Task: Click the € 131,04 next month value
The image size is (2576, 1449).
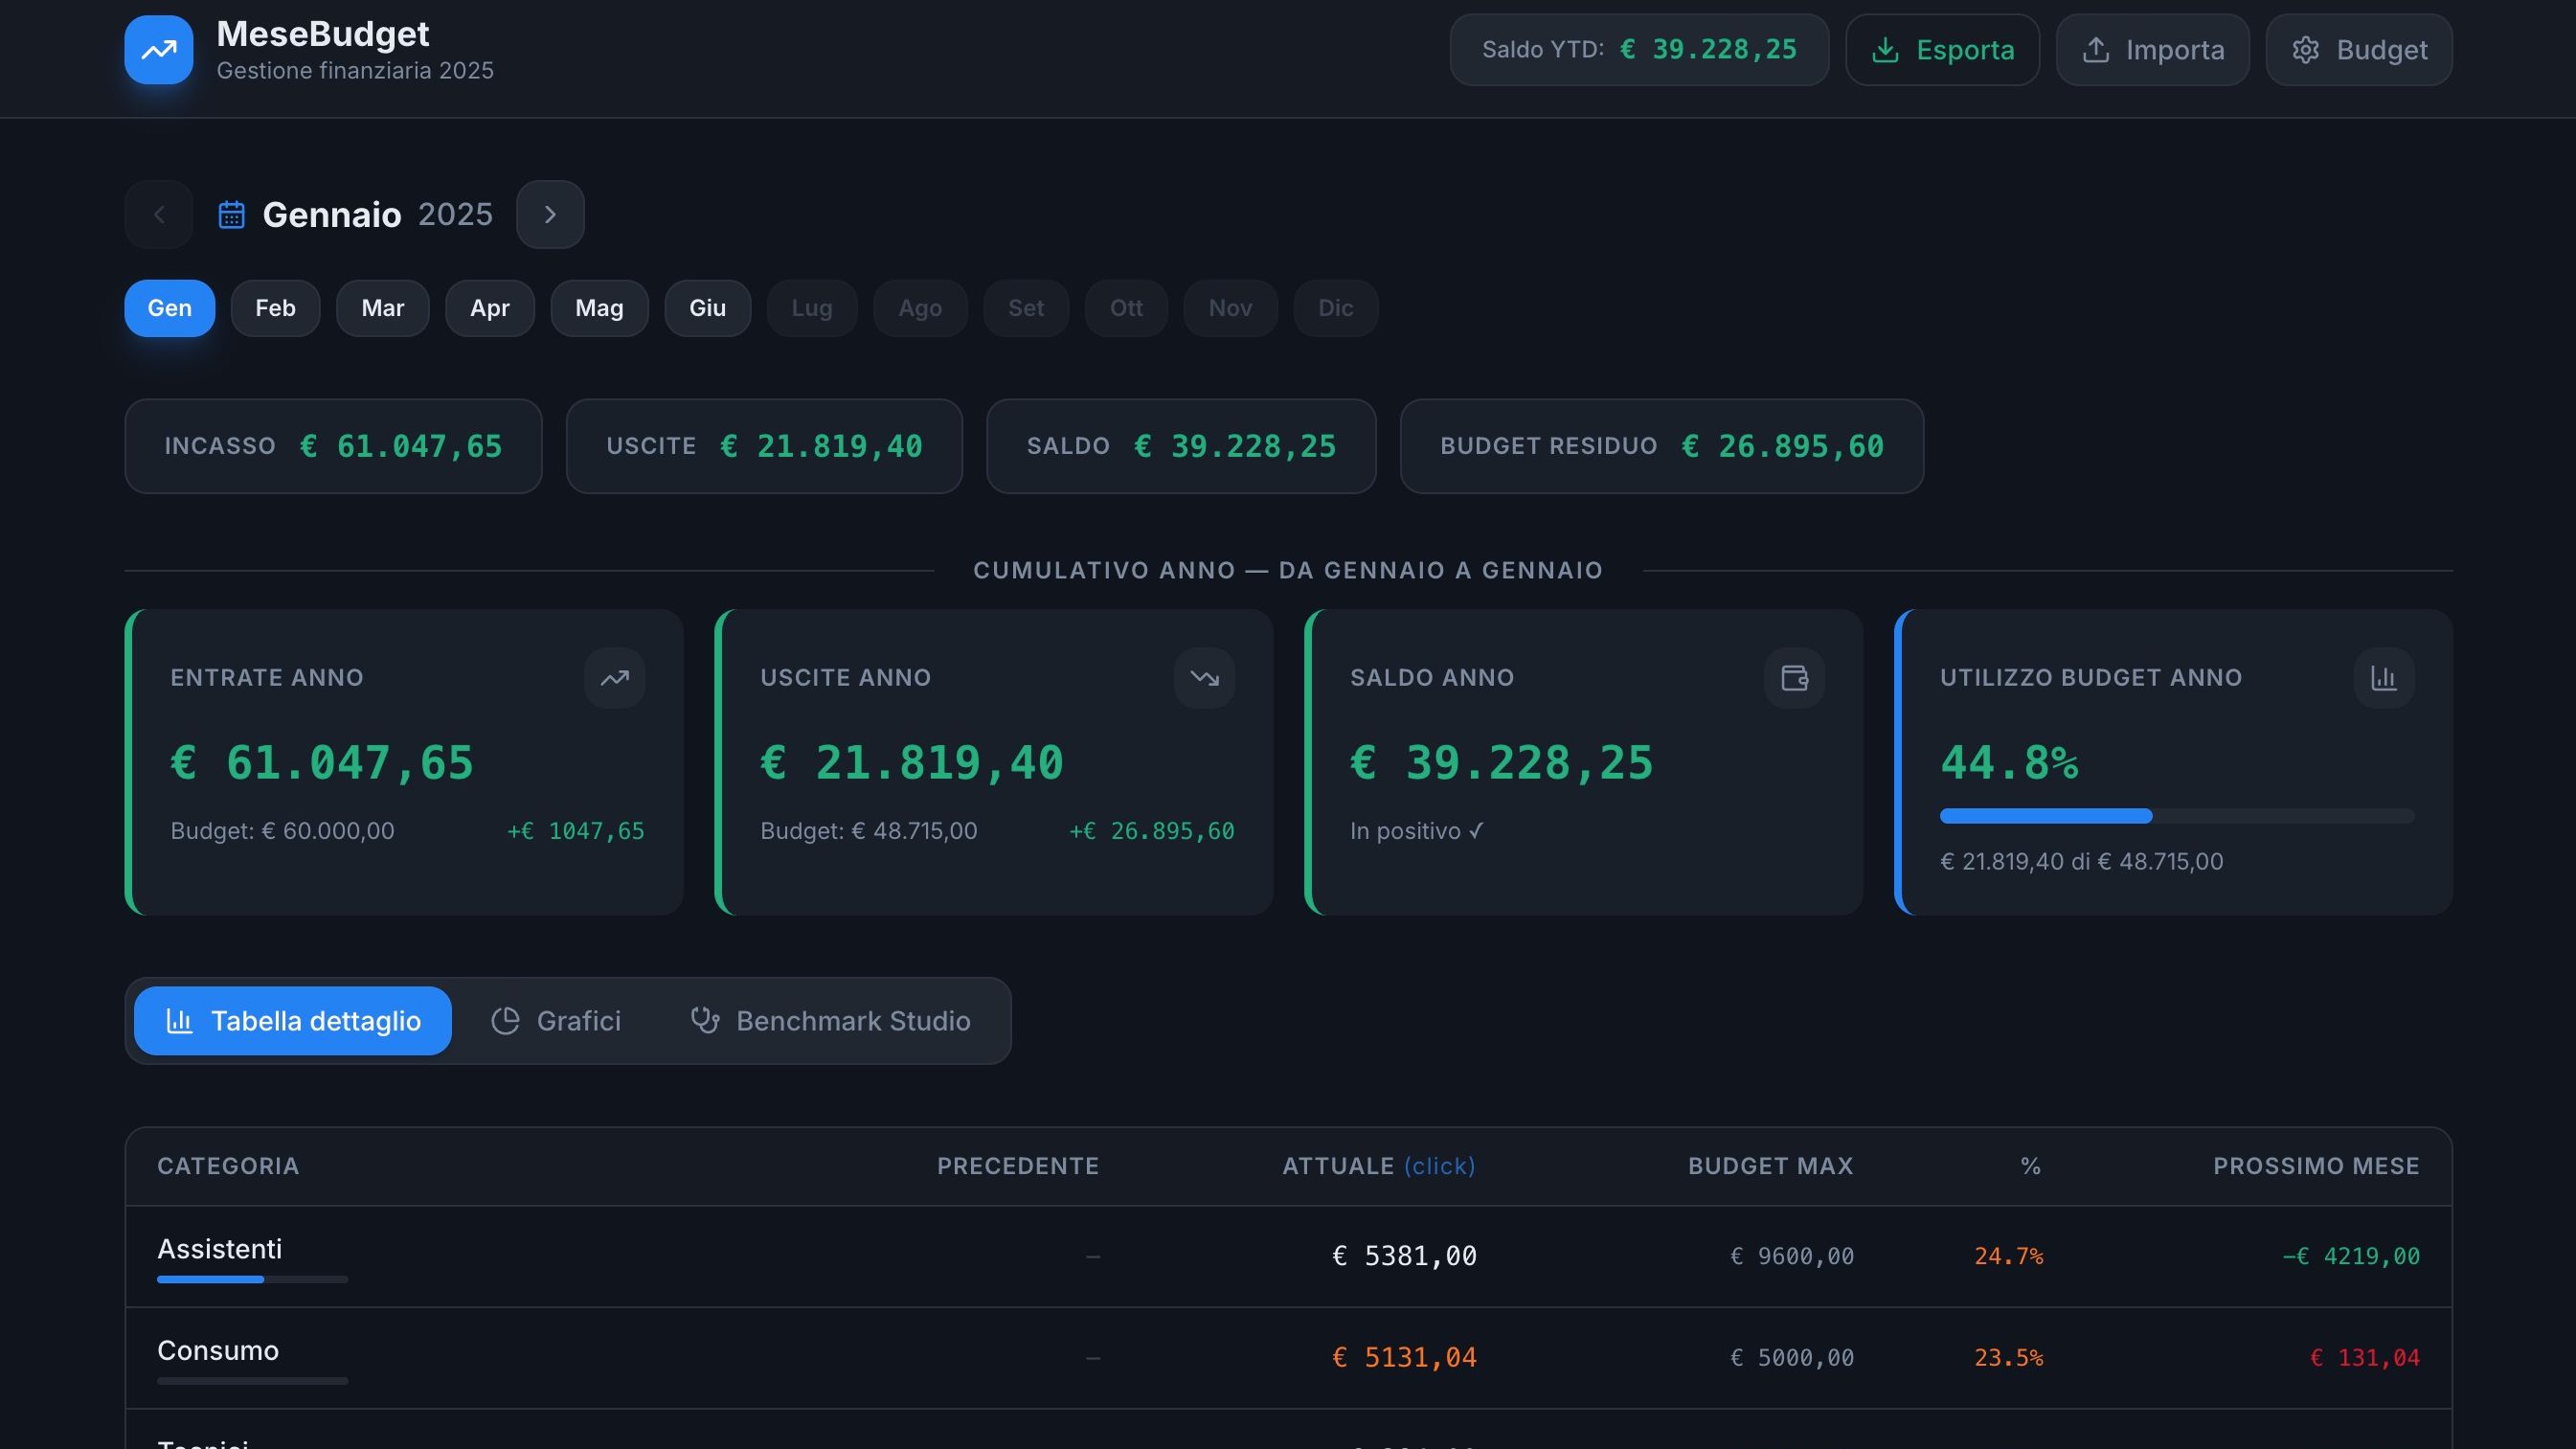Action: (2365, 1358)
